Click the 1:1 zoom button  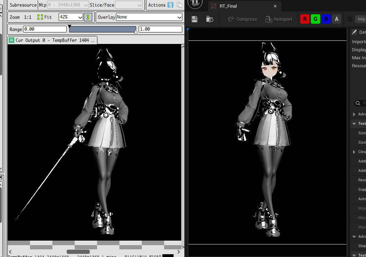click(27, 17)
